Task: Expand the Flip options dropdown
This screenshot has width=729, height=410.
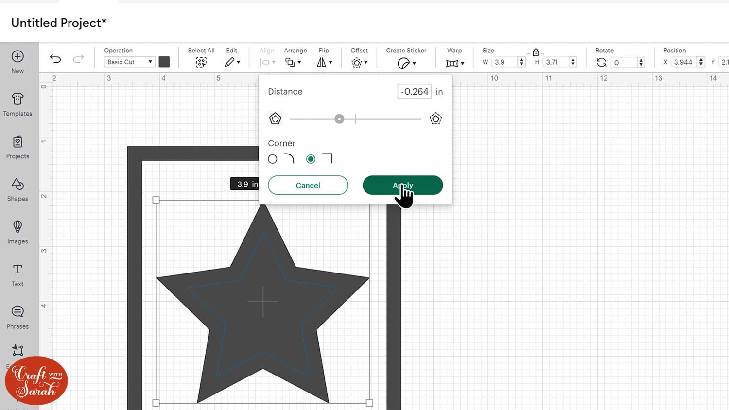Action: 324,62
